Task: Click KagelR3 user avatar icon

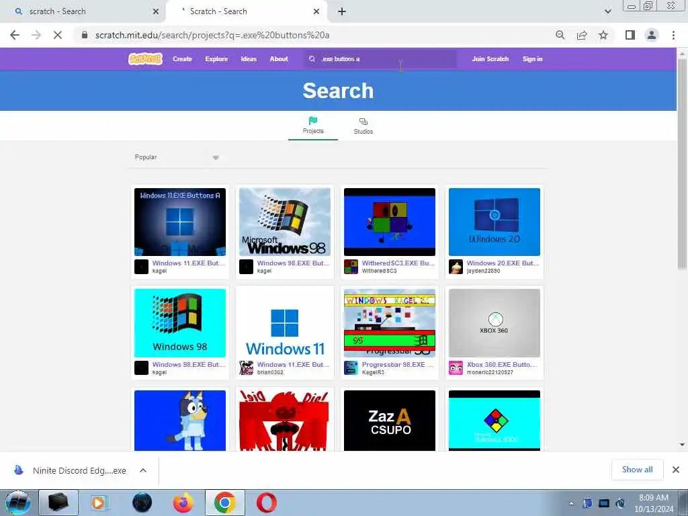Action: click(351, 368)
